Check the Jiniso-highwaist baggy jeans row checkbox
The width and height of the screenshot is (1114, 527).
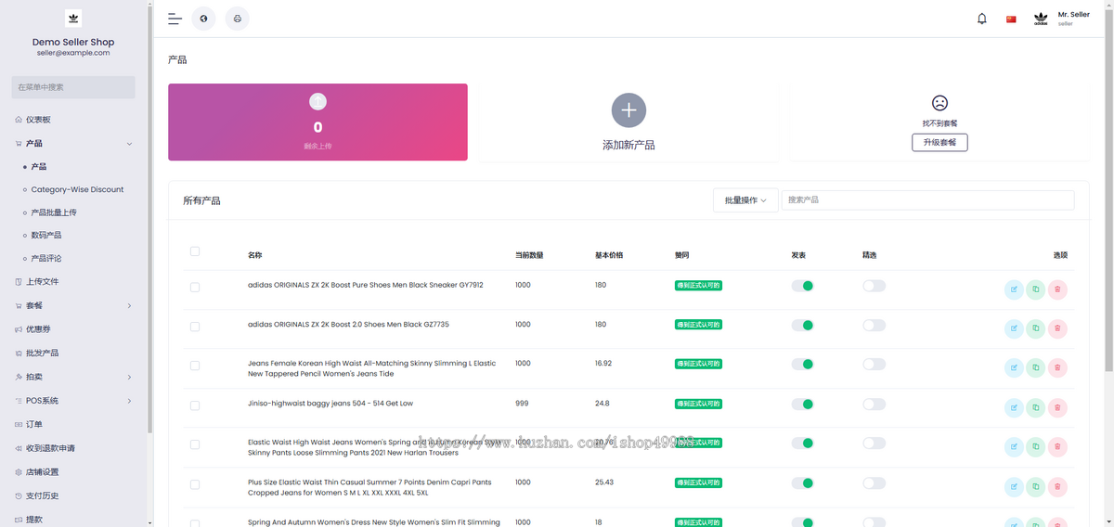coord(194,405)
